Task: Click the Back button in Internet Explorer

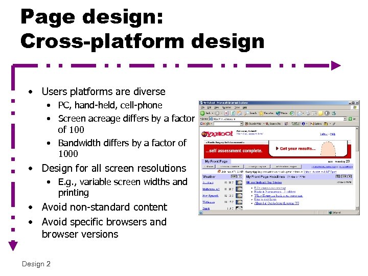Action: pos(206,113)
